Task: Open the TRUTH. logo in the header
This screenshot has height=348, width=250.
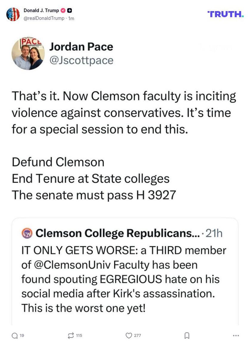Action: (x=225, y=14)
